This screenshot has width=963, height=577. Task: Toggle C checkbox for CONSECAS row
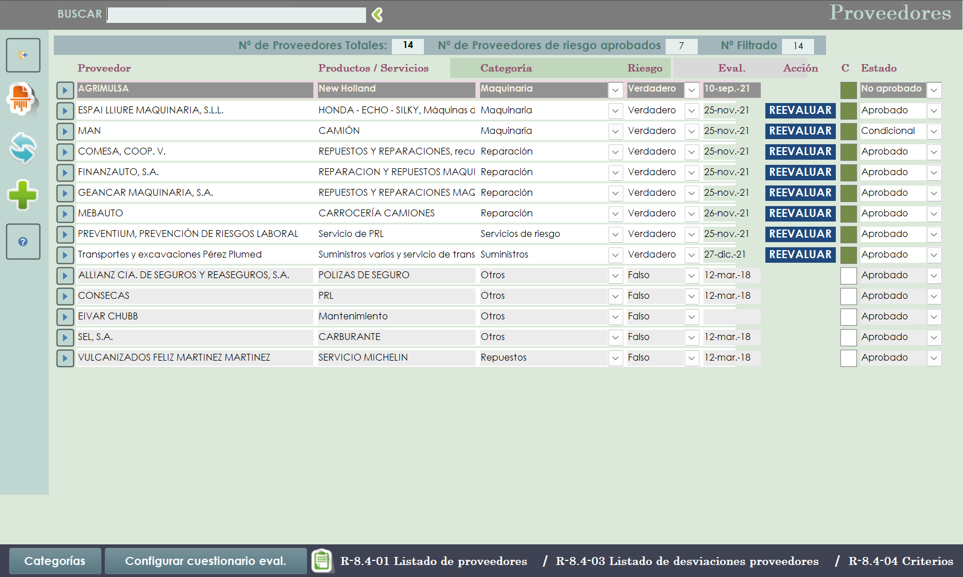[848, 296]
